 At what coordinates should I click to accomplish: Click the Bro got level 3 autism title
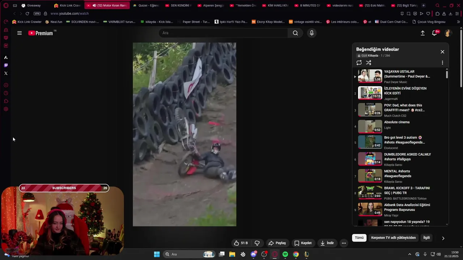tap(404, 140)
